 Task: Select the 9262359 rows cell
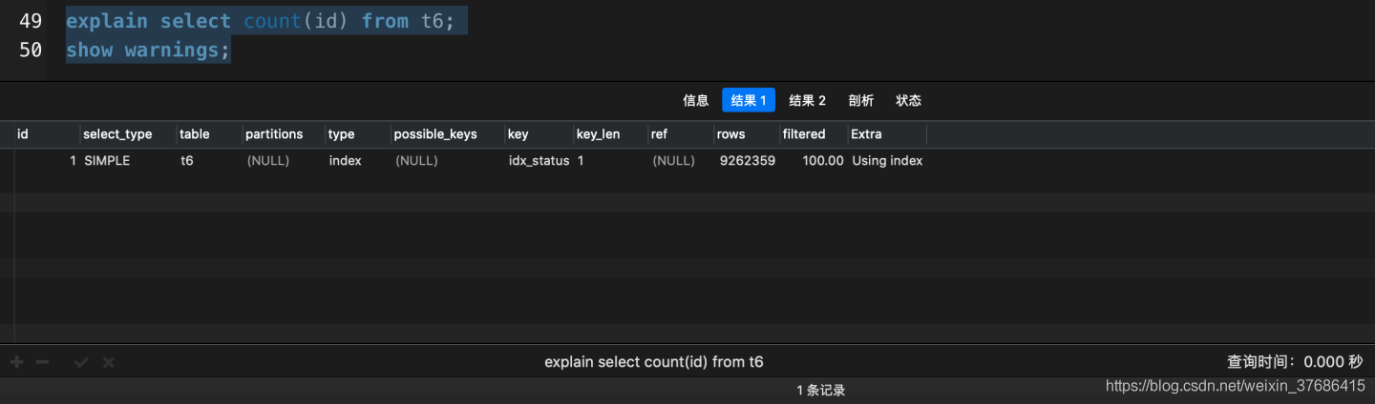(x=747, y=161)
